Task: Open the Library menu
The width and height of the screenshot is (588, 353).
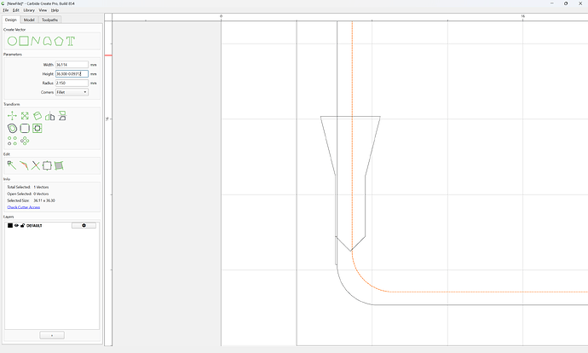Action: tap(29, 10)
